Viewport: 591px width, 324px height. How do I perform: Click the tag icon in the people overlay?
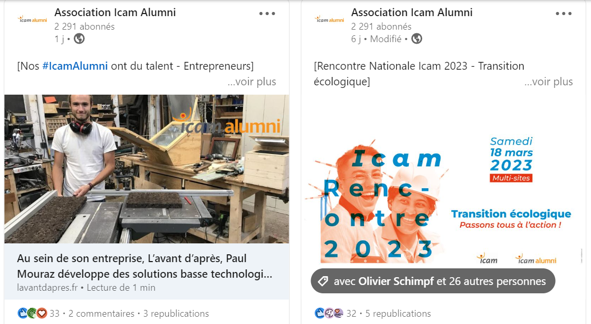pos(323,281)
